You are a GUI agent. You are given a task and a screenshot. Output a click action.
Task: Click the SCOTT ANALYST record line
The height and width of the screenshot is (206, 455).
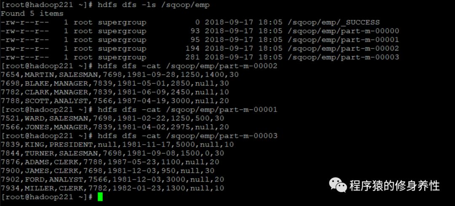click(115, 101)
